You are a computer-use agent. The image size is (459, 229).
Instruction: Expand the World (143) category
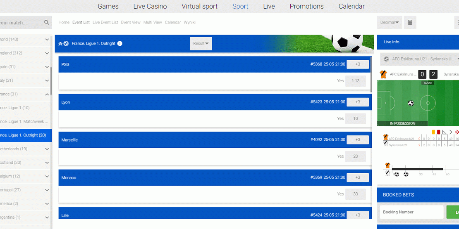26,40
